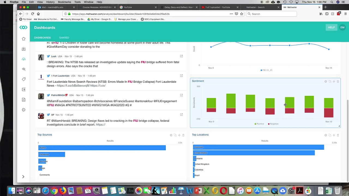349x196 pixels.
Task: Open Top Sources widget settings gear
Action: 171,135
